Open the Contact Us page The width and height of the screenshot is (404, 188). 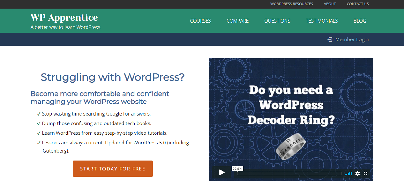358,4
